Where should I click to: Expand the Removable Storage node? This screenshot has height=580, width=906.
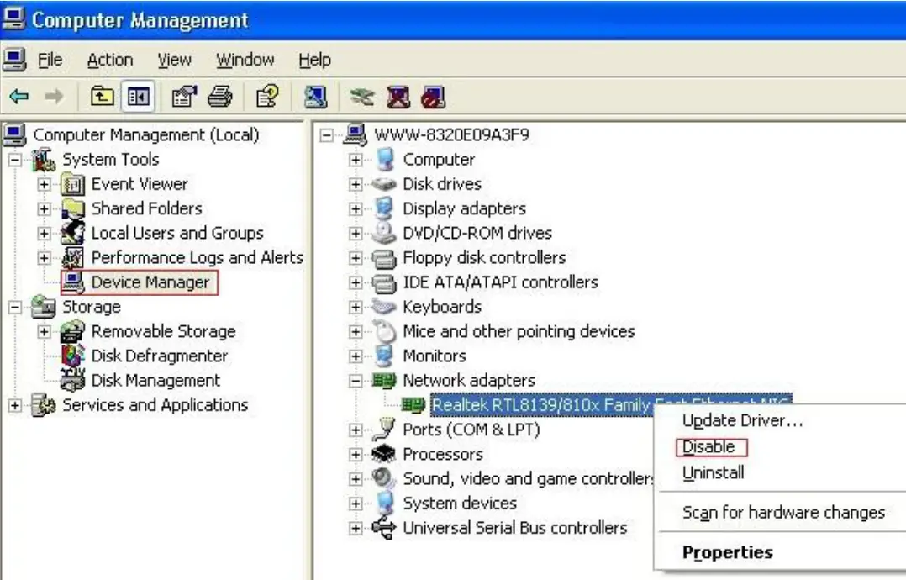click(44, 331)
